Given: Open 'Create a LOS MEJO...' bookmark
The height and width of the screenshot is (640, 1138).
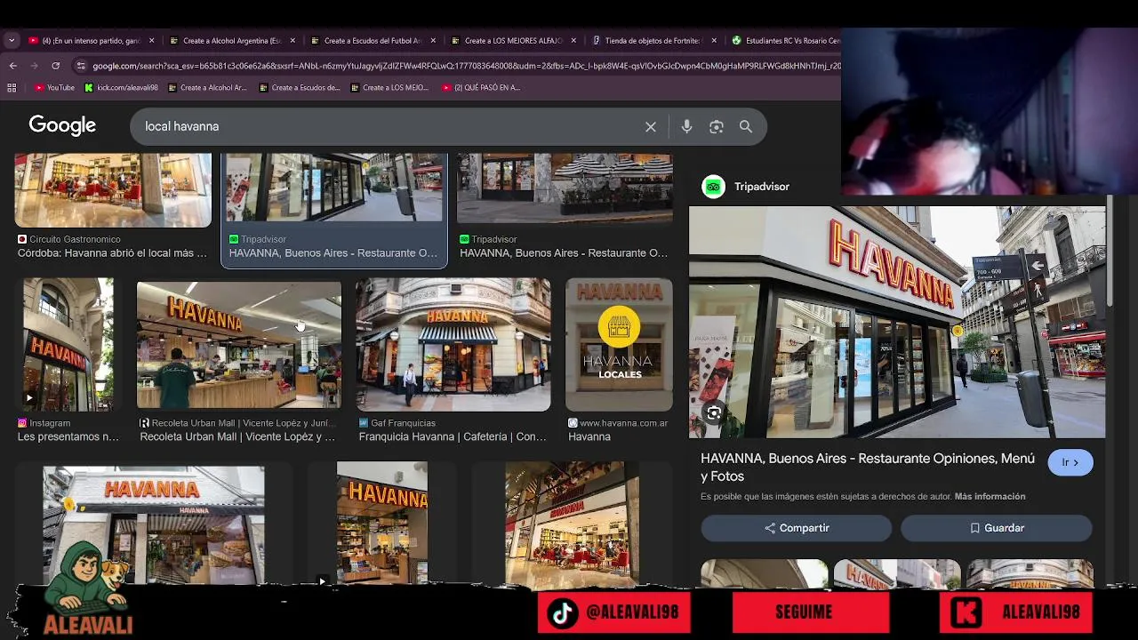Looking at the screenshot, I should pos(389,88).
